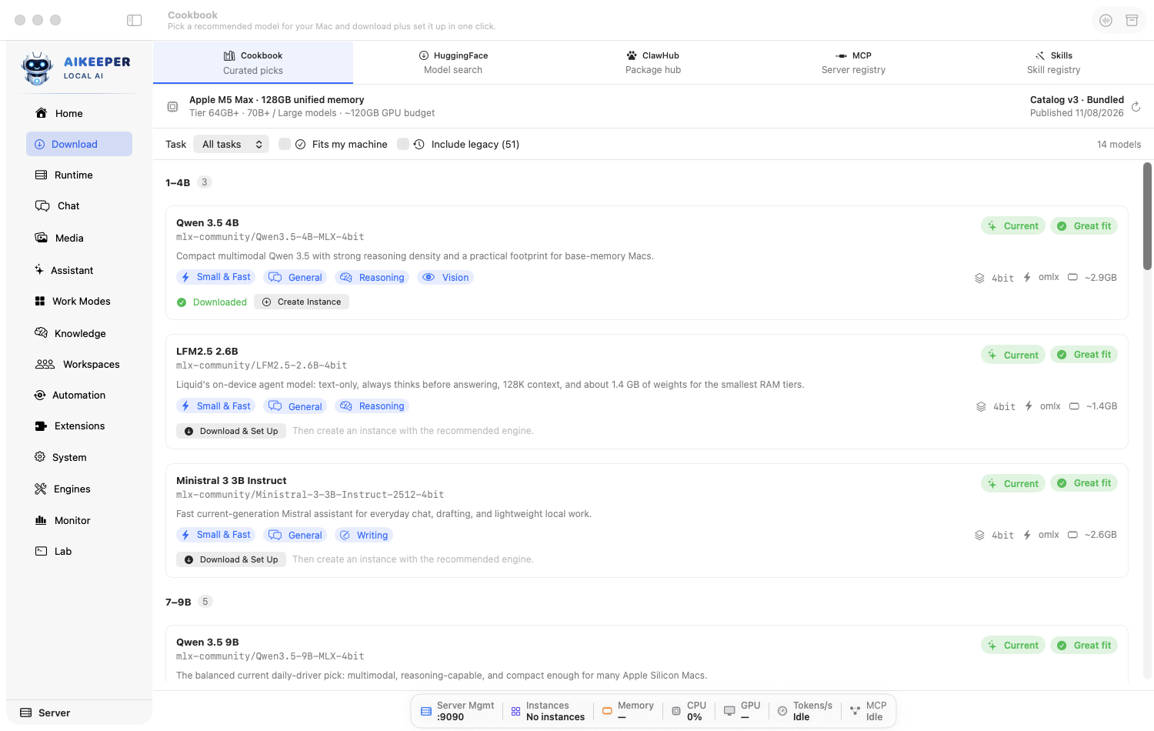Click the Downloaded status on Qwen 3.5 4B

click(212, 302)
